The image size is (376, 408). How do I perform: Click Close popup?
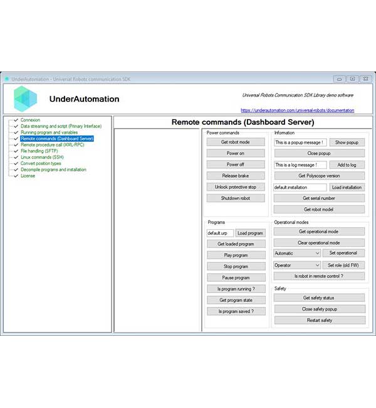(x=320, y=153)
